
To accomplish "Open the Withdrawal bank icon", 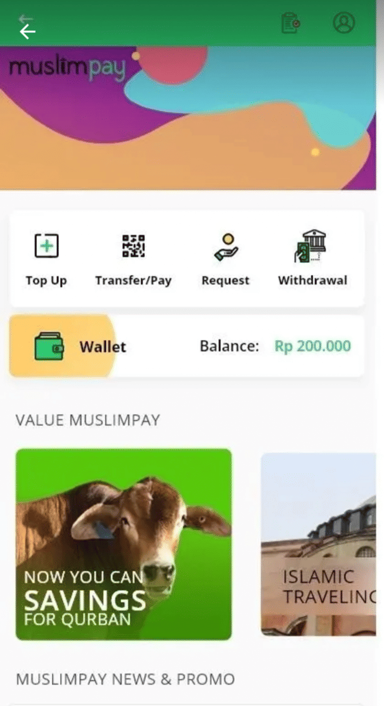I will [311, 246].
